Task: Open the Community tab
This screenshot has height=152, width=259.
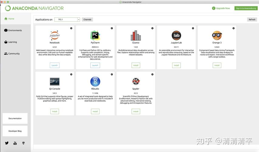Action: coord(12,54)
